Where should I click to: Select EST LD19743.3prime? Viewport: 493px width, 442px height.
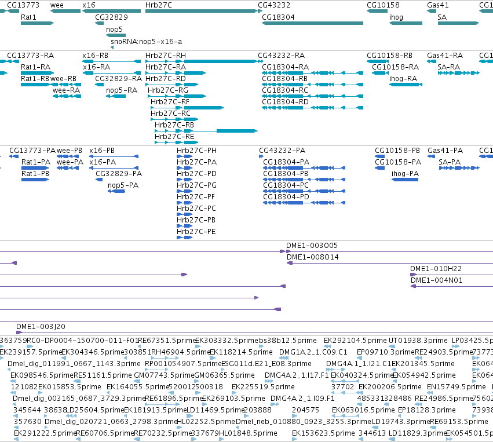pyautogui.click(x=400, y=422)
